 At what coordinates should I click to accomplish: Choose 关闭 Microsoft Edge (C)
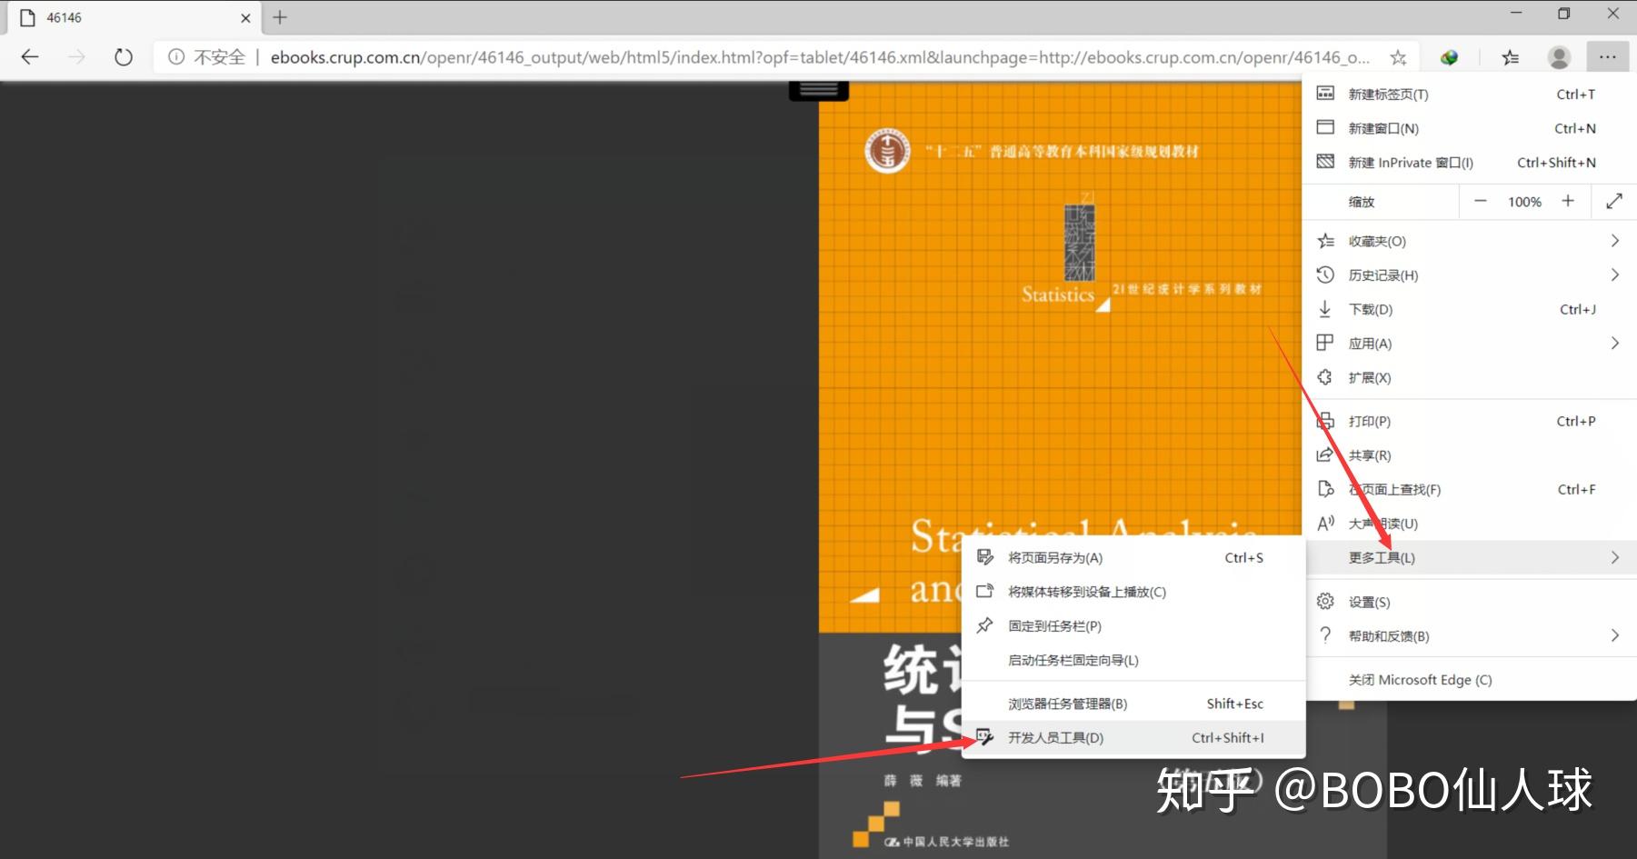pyautogui.click(x=1470, y=680)
